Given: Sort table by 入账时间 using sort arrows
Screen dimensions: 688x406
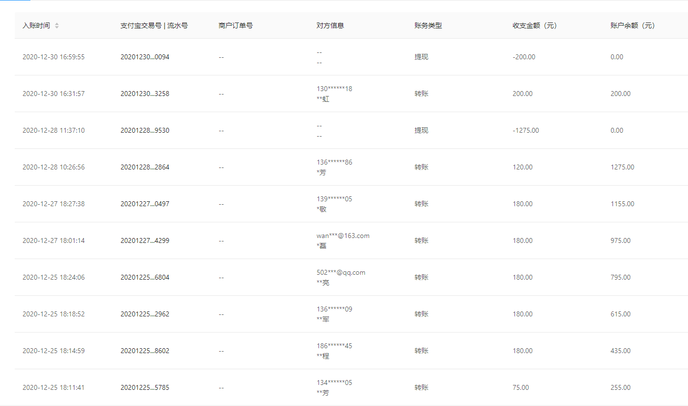Looking at the screenshot, I should 57,25.
